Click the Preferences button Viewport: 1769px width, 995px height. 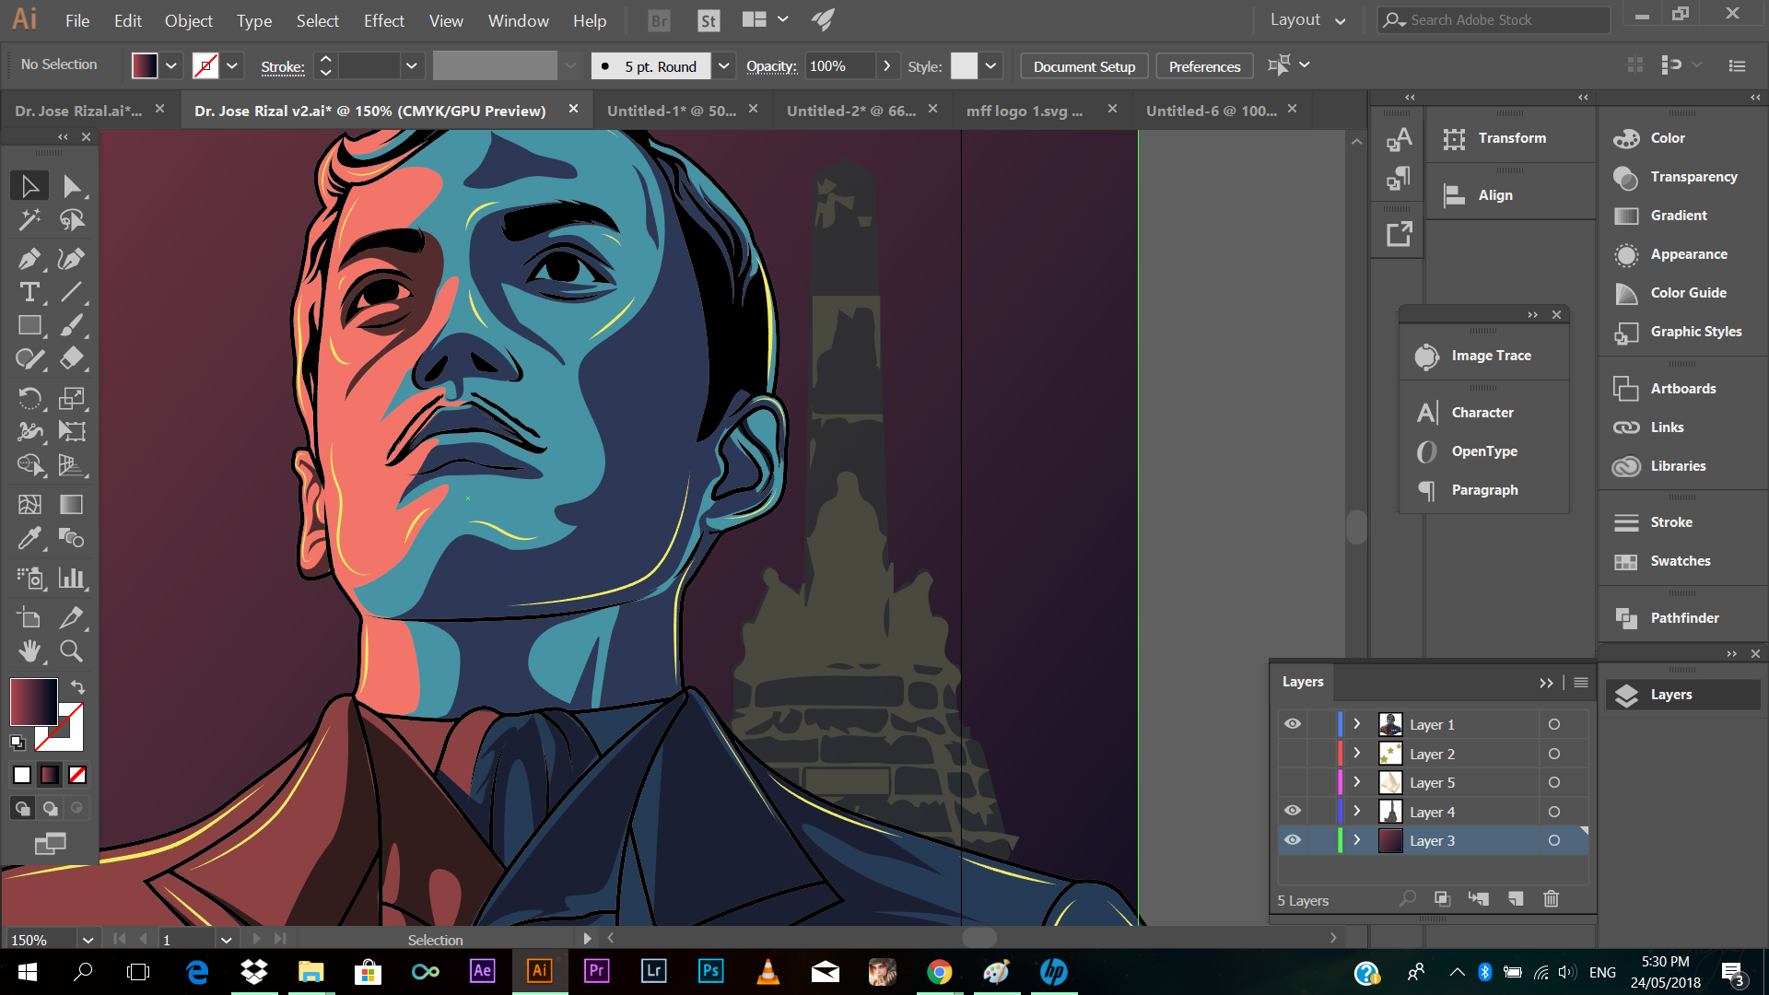click(x=1204, y=66)
